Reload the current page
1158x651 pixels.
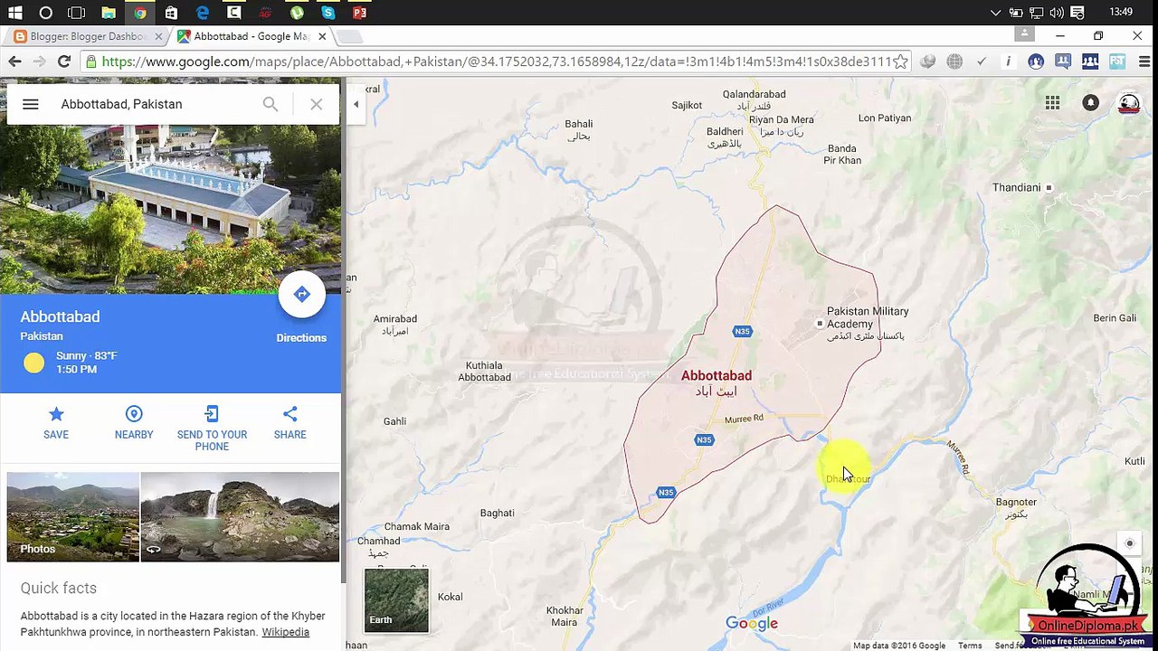pos(63,61)
